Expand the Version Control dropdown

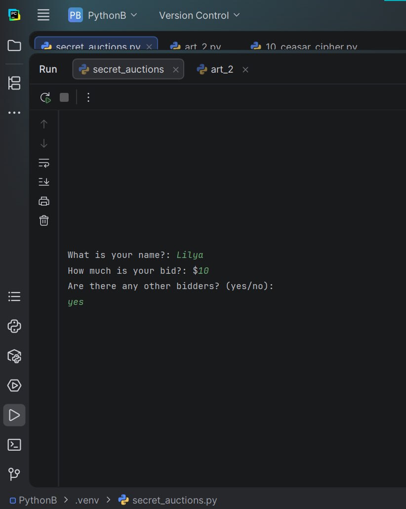tap(200, 15)
